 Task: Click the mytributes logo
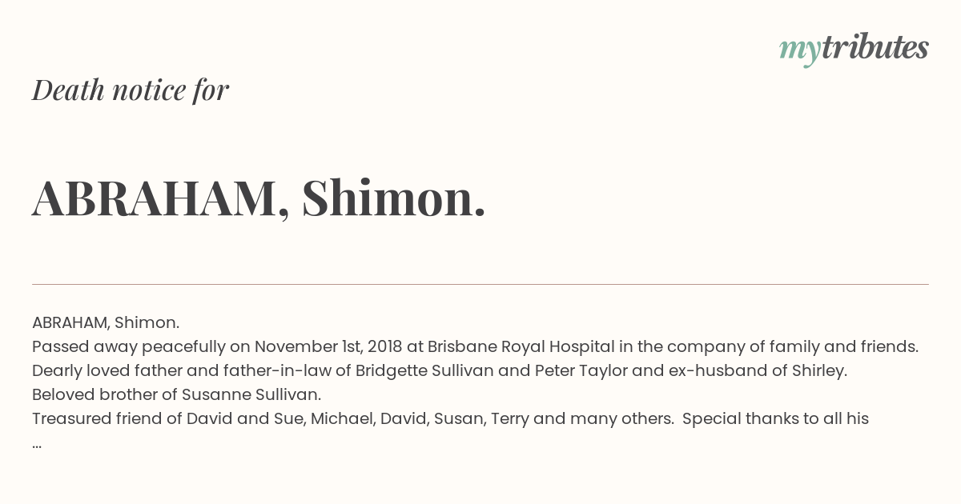pos(854,49)
